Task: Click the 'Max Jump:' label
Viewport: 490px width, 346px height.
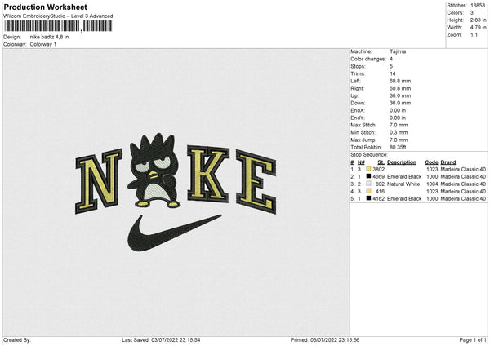Action: (363, 140)
